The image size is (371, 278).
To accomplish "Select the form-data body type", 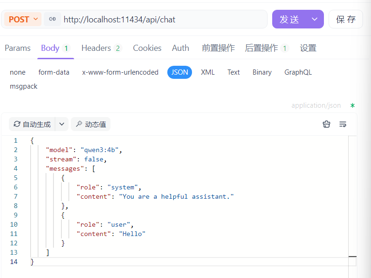I will click(54, 72).
